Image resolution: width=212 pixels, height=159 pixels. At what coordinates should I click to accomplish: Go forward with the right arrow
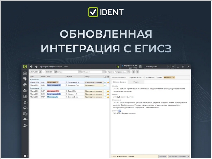(x=36, y=67)
